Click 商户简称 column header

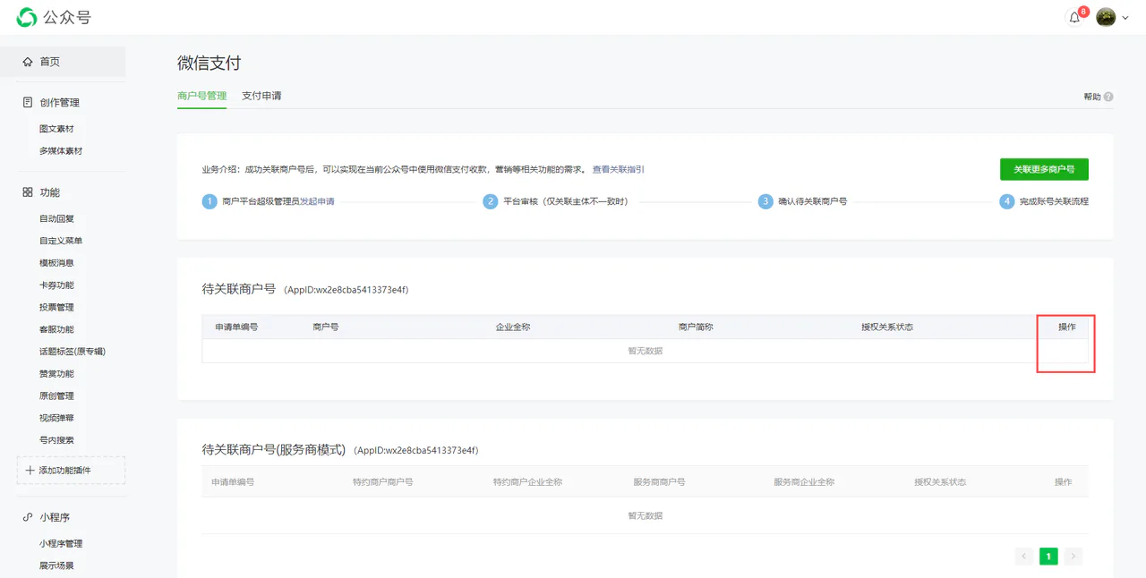[x=696, y=327]
